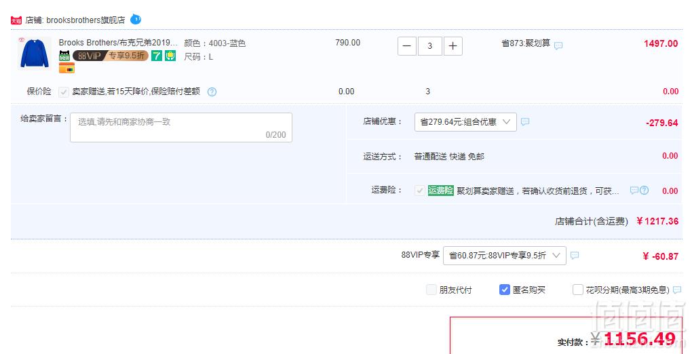Click the 实付款 total ¥1156.49

[x=634, y=340]
